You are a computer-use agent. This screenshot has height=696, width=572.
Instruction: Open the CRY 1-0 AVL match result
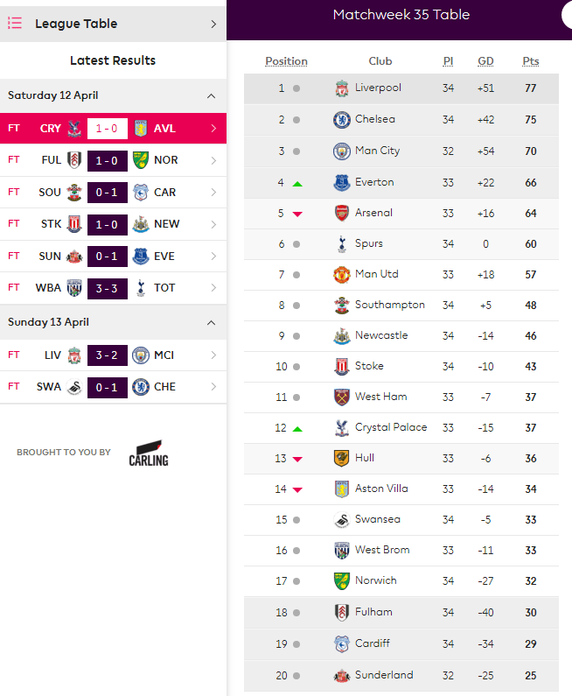(x=113, y=129)
